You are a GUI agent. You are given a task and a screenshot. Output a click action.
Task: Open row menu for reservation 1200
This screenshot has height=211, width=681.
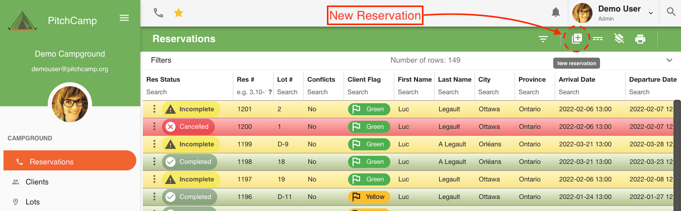tap(154, 127)
